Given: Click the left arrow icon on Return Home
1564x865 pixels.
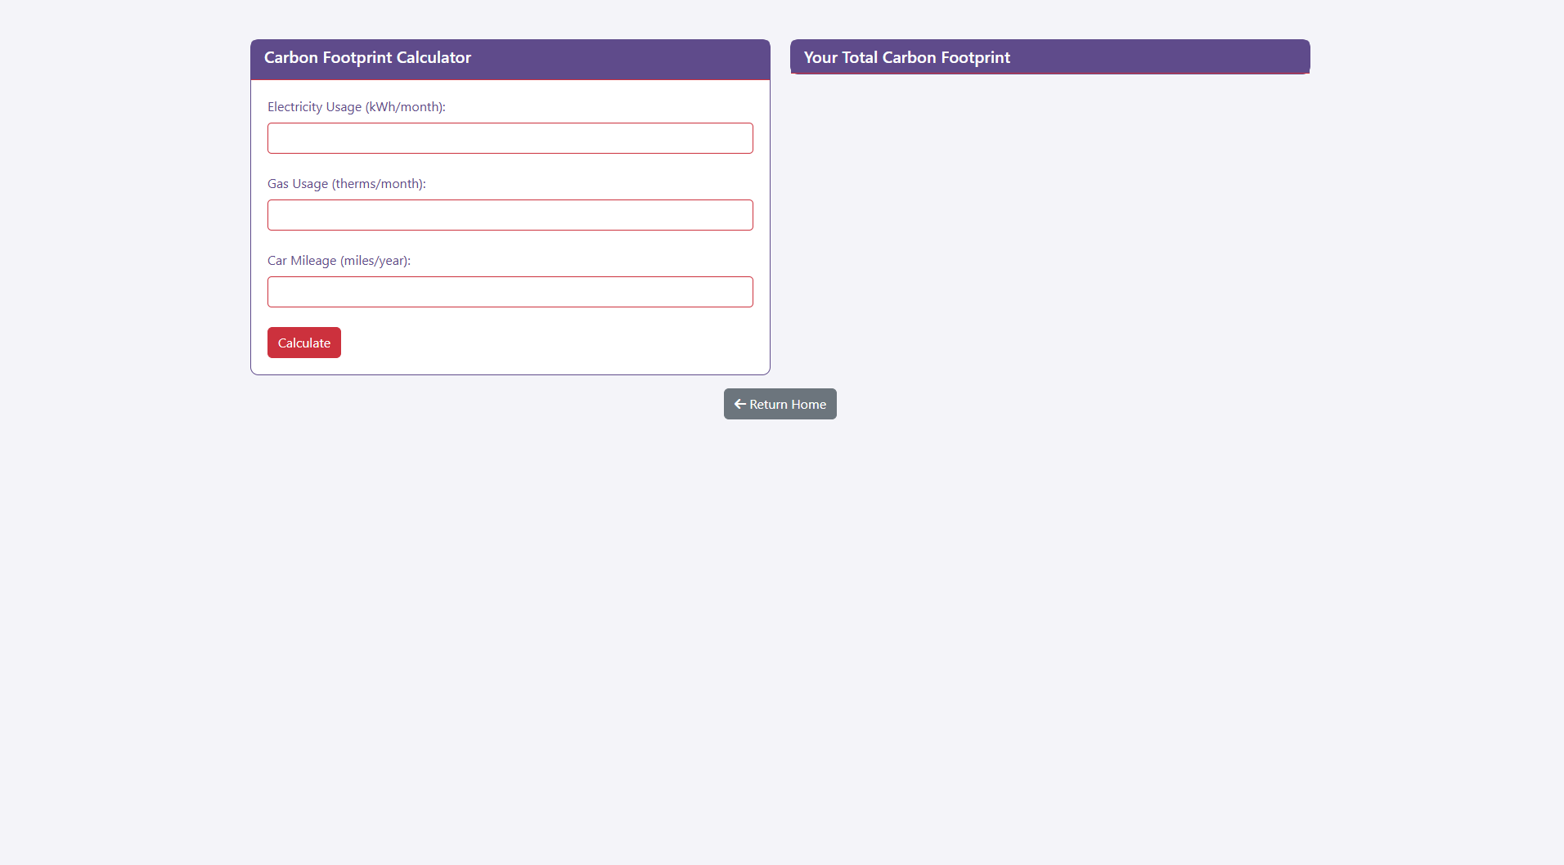Looking at the screenshot, I should click(739, 404).
